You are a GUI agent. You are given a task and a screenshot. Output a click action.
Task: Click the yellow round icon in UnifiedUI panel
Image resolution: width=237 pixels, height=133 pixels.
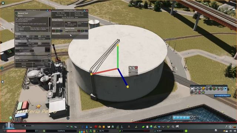pyautogui.click(x=203, y=89)
